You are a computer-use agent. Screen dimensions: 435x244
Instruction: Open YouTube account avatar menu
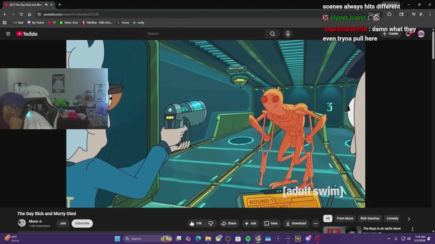421,34
